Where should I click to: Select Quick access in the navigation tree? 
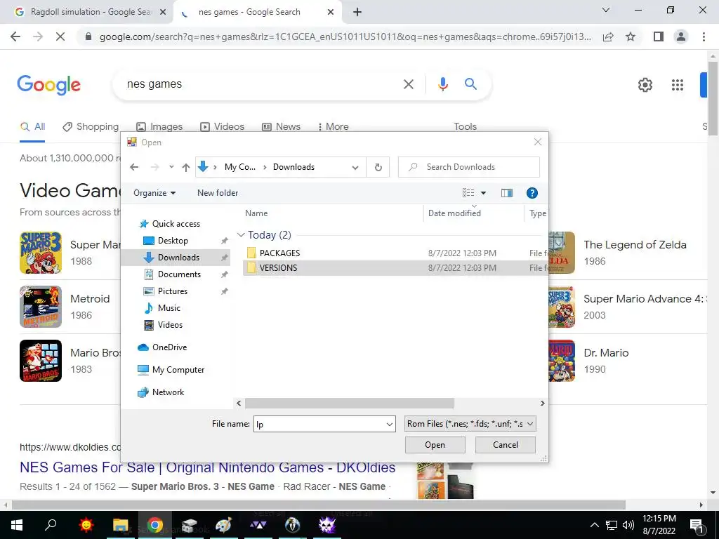(x=176, y=224)
